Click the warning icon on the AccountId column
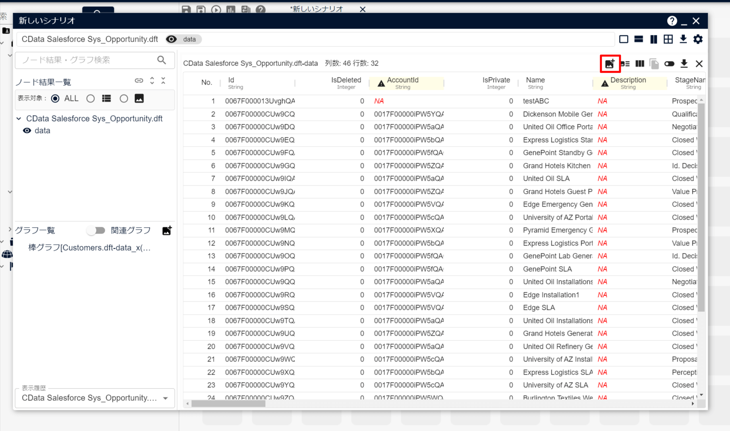This screenshot has width=730, height=431. click(x=381, y=83)
